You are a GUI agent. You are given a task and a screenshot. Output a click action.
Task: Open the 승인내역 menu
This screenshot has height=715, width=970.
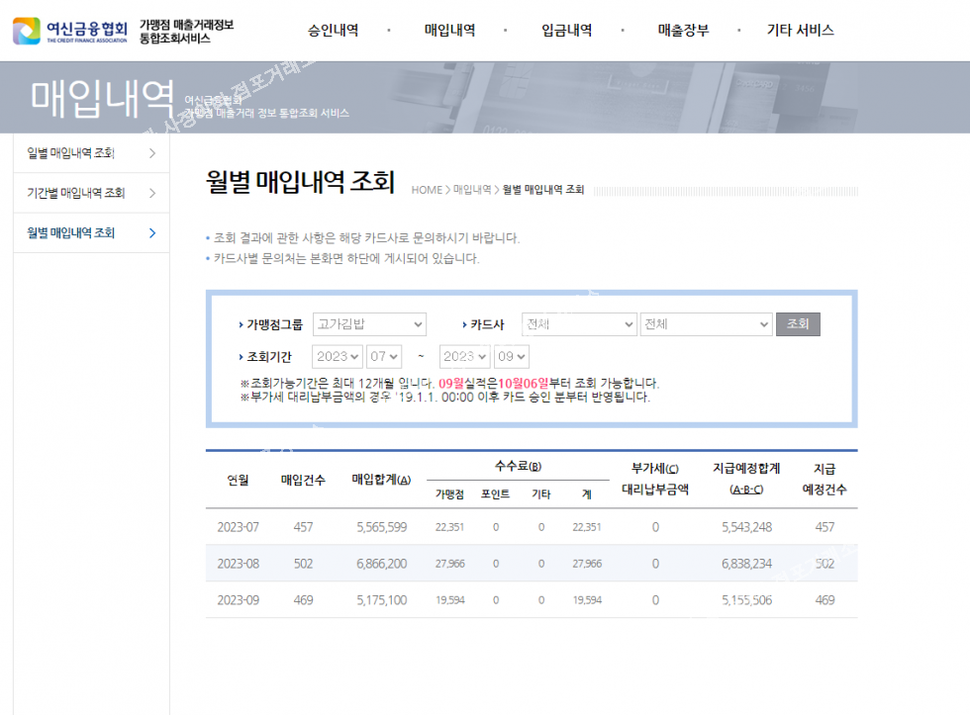(333, 31)
